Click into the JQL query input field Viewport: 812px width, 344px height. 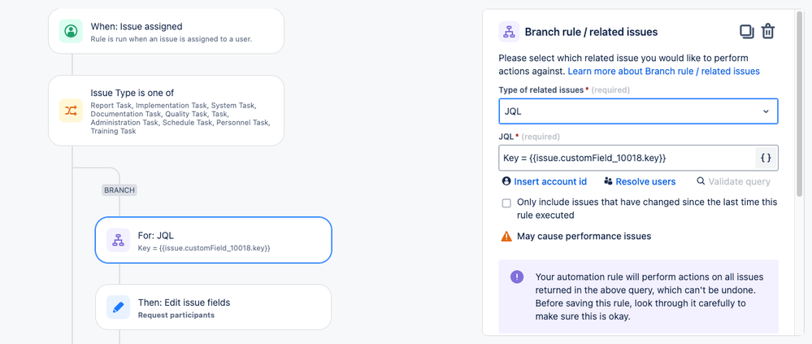(626, 158)
